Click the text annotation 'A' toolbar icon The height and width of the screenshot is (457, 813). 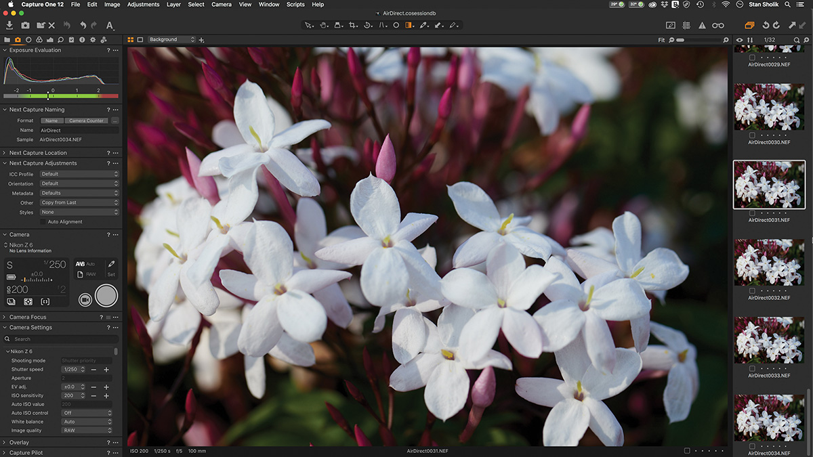click(x=110, y=26)
